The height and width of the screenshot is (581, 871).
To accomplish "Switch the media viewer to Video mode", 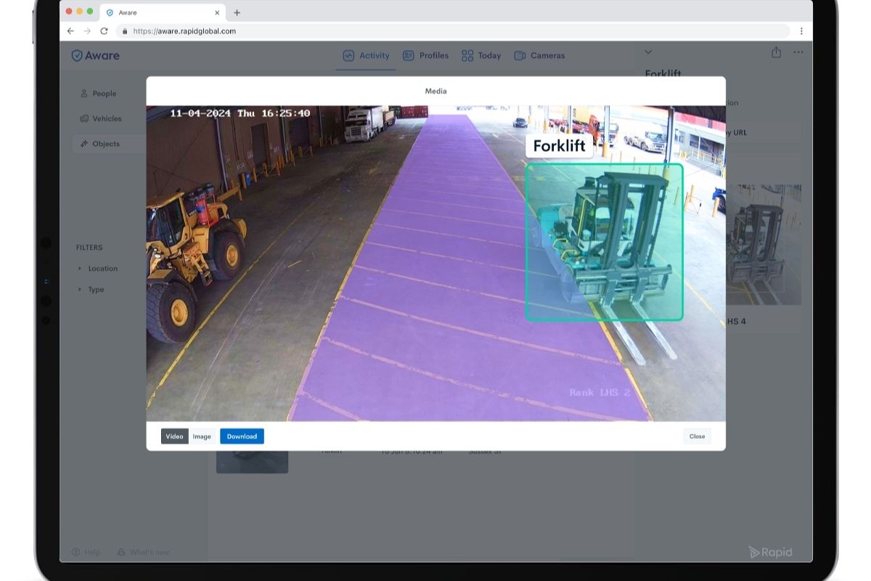I will tap(173, 436).
